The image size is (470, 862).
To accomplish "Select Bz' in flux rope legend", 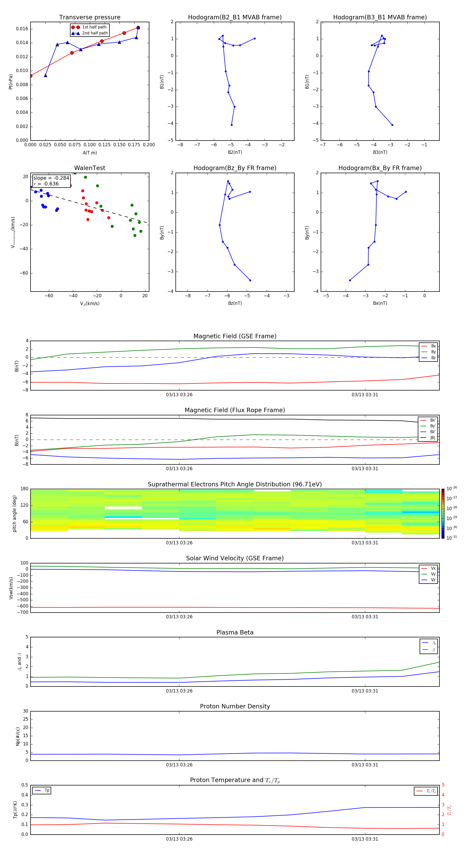I will (428, 432).
